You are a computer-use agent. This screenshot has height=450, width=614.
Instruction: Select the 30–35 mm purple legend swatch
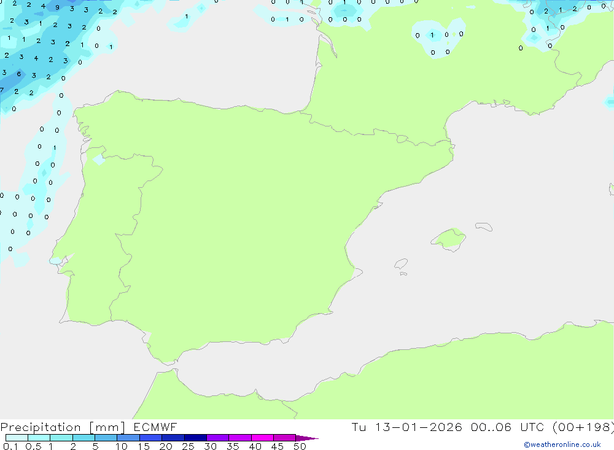tap(218, 438)
